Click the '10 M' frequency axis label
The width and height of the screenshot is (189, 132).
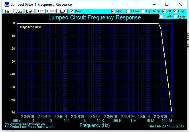[x=150, y=121]
